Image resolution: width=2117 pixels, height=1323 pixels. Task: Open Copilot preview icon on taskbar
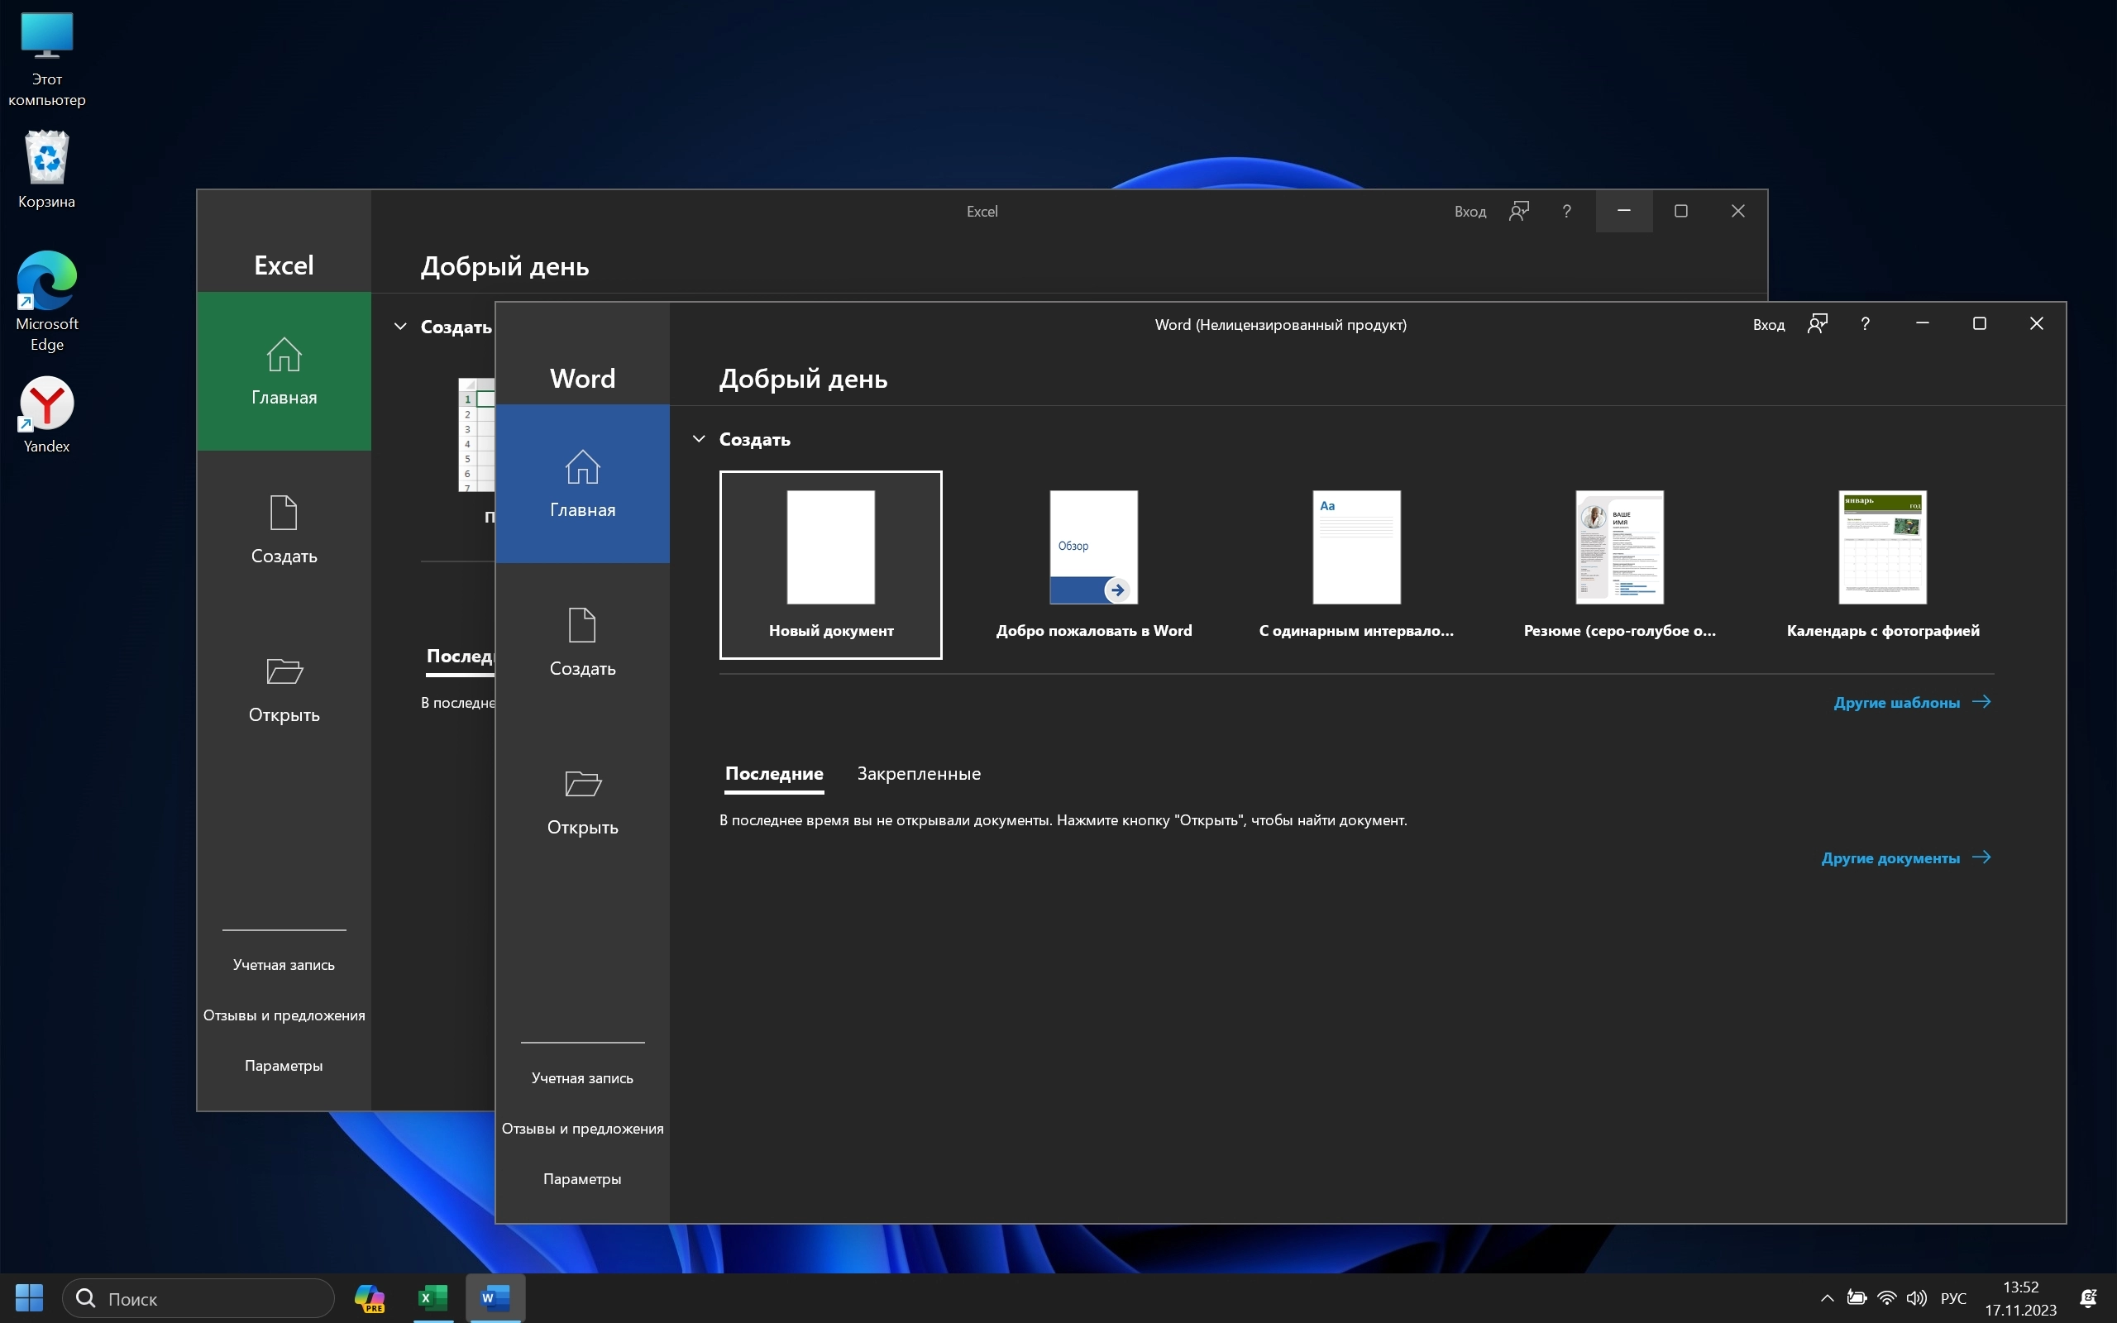369,1297
